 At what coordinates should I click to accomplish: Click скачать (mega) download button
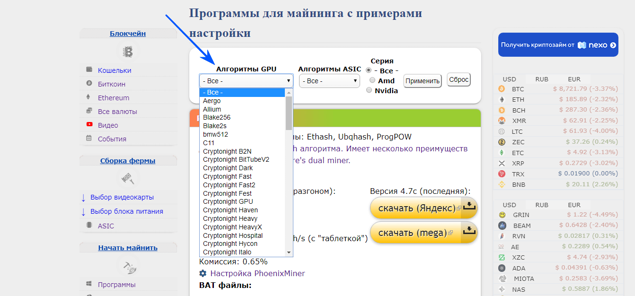tap(424, 233)
